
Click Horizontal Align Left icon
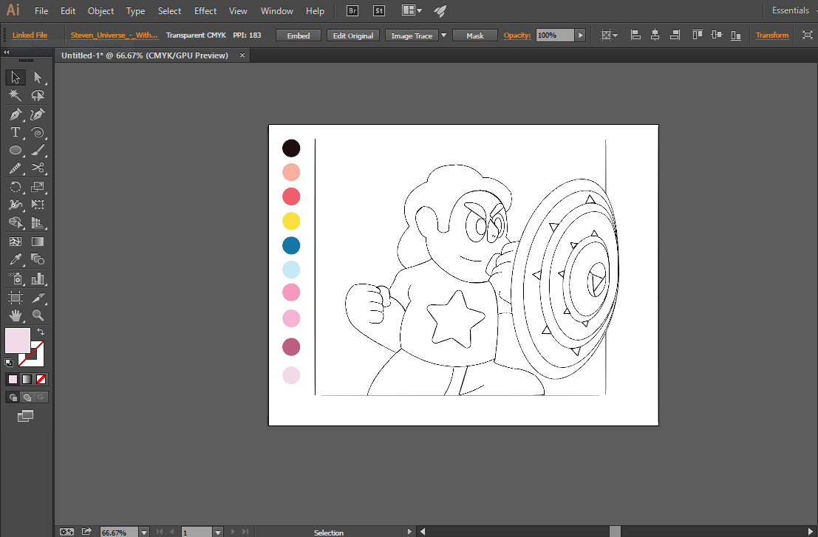[x=635, y=35]
